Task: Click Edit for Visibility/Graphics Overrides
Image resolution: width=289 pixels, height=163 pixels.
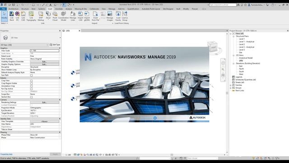Action: 44,62
